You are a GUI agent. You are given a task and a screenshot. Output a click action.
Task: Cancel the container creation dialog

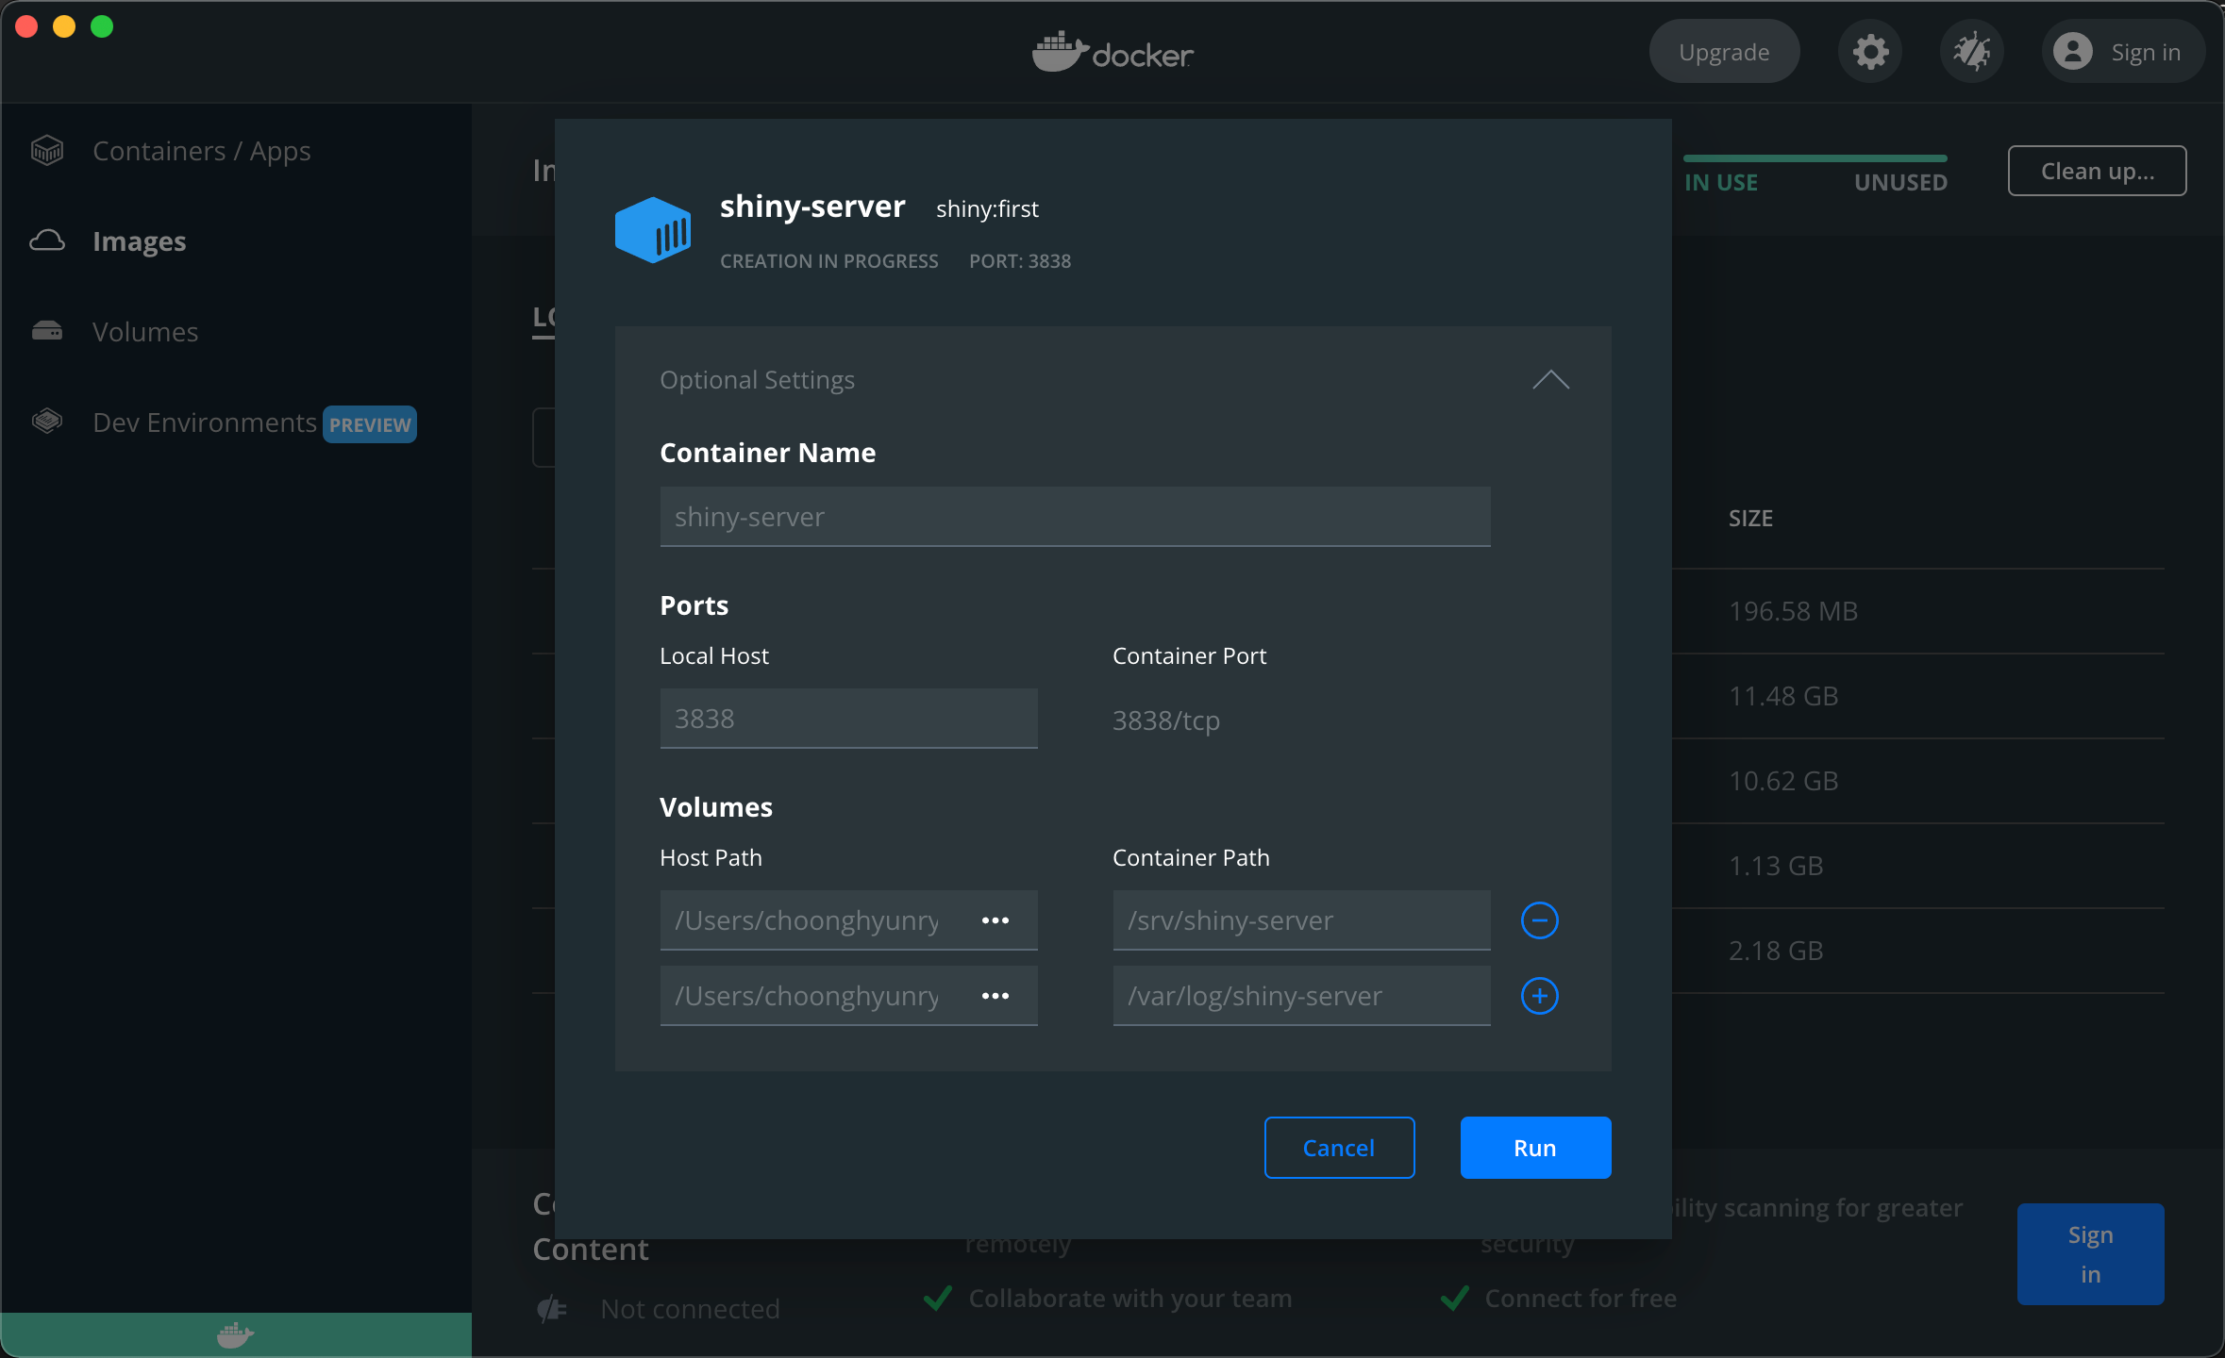click(x=1339, y=1148)
